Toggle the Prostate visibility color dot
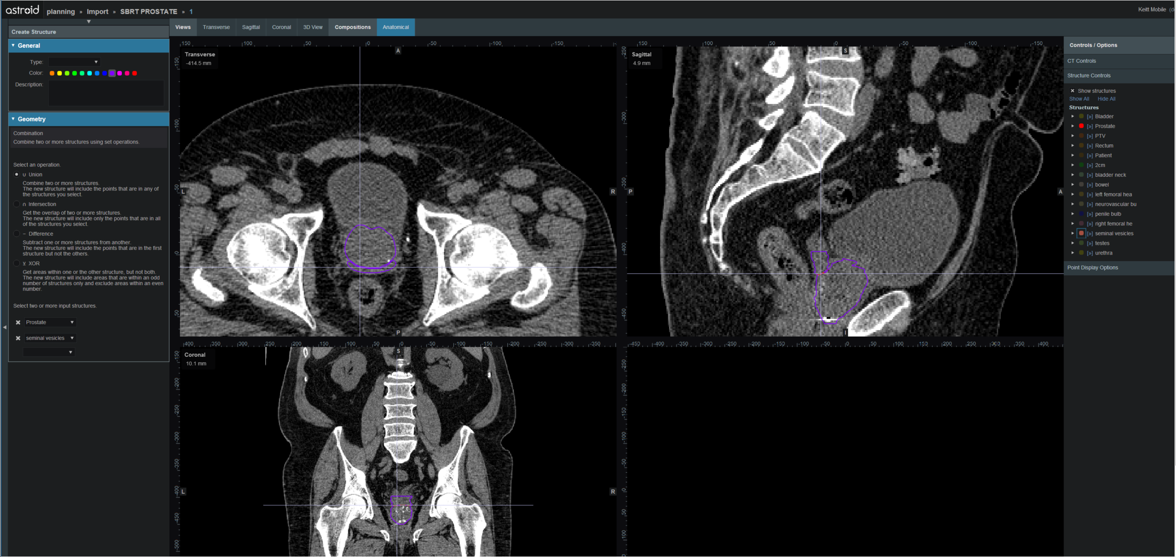 coord(1081,126)
